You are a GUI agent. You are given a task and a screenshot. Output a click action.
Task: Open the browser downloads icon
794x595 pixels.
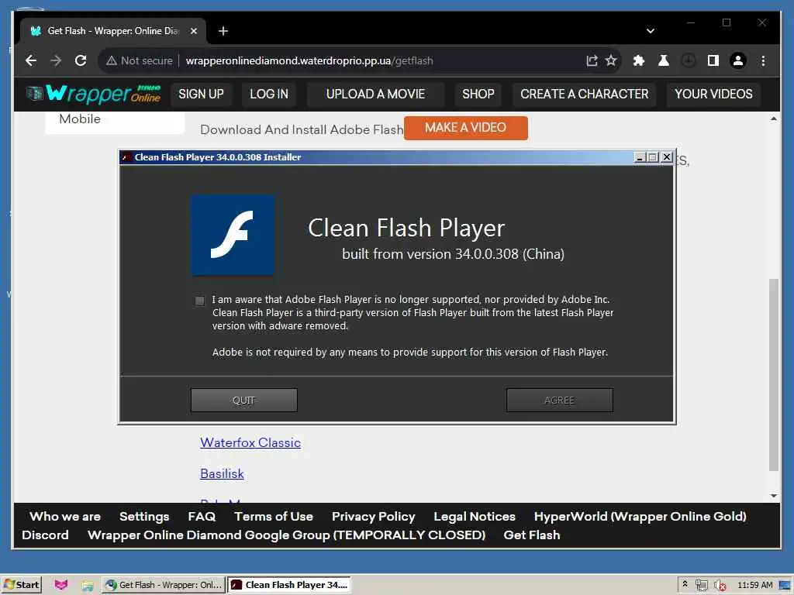[x=689, y=60]
